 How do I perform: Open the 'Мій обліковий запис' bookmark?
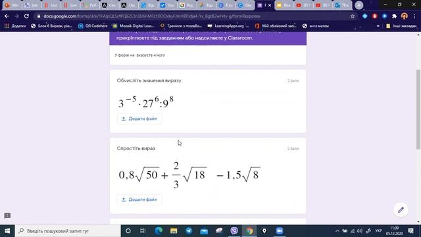pyautogui.click(x=276, y=26)
